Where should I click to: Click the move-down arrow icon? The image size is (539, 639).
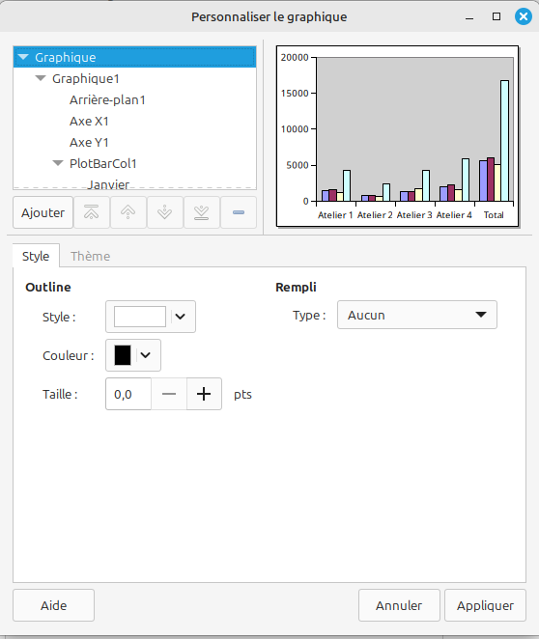point(165,212)
